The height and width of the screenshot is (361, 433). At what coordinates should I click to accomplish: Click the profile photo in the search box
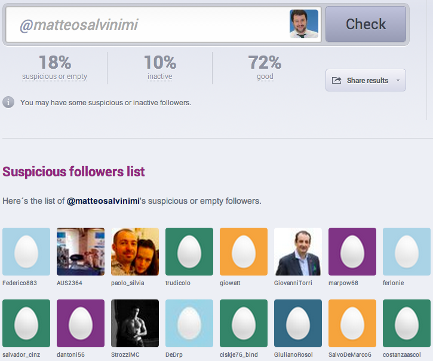pos(304,24)
